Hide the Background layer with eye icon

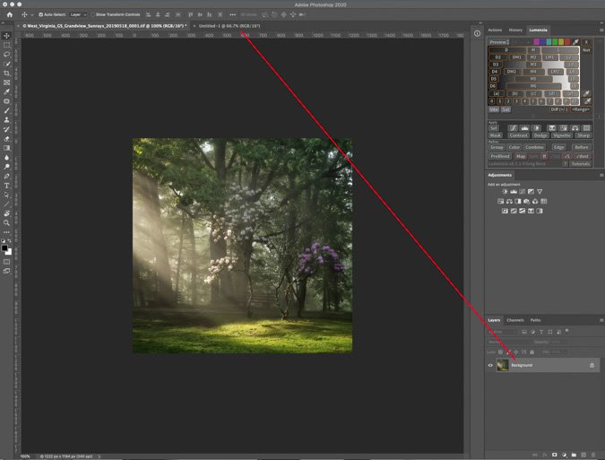pyautogui.click(x=490, y=365)
